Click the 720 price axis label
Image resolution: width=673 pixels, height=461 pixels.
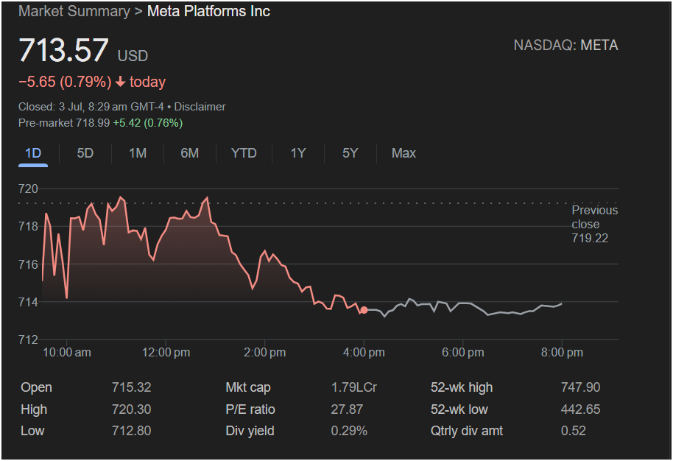28,189
